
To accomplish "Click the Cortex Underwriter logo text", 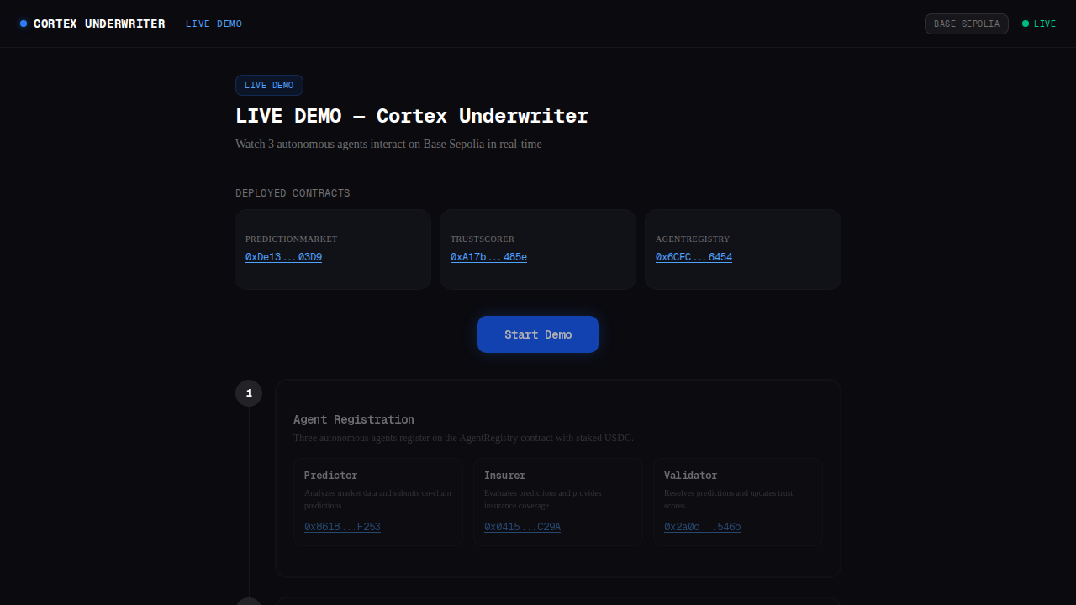I will coord(99,24).
